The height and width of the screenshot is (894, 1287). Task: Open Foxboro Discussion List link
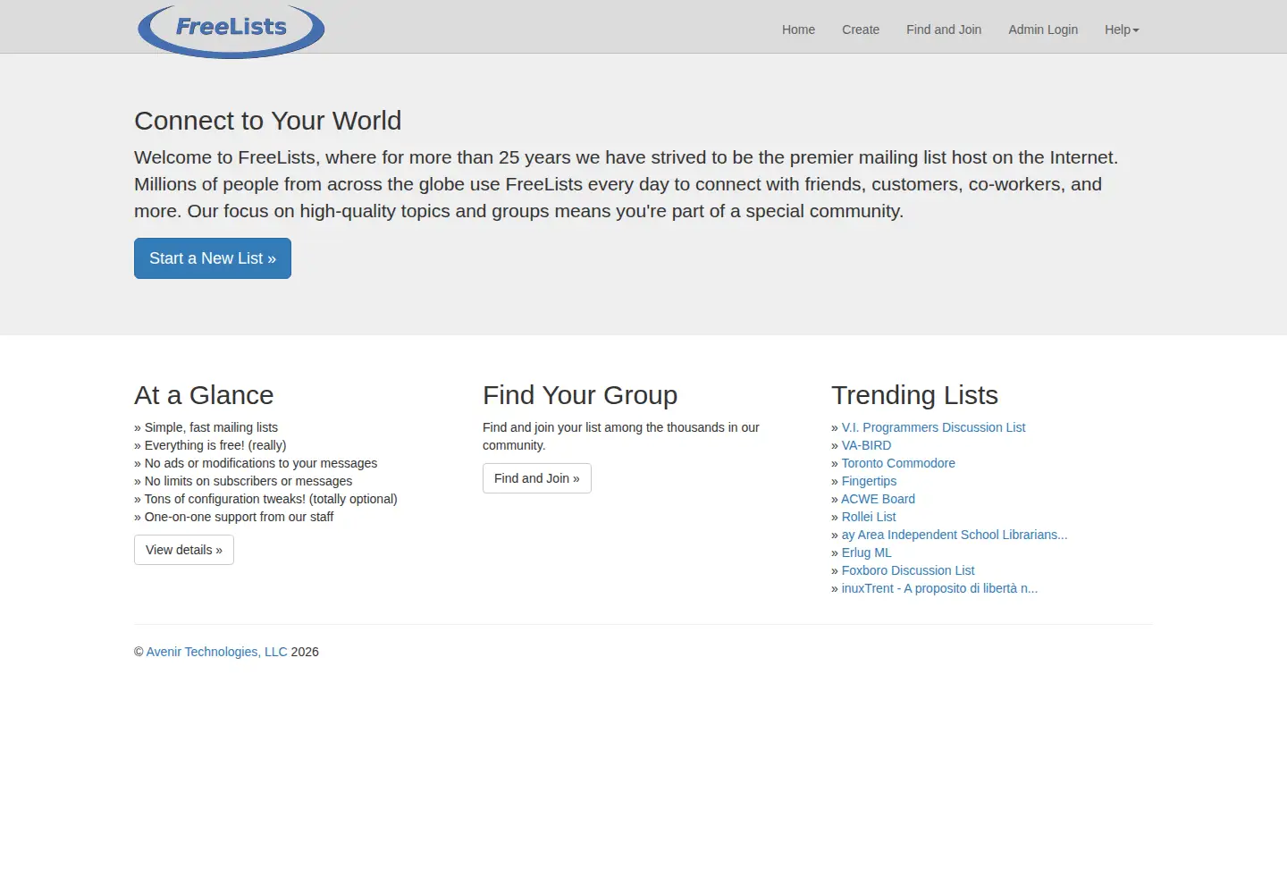tap(908, 570)
